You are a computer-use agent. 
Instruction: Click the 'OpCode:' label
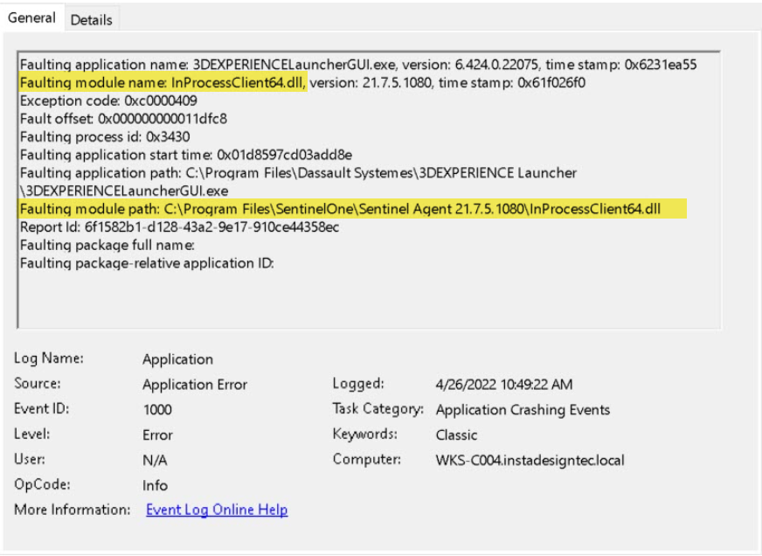(42, 484)
